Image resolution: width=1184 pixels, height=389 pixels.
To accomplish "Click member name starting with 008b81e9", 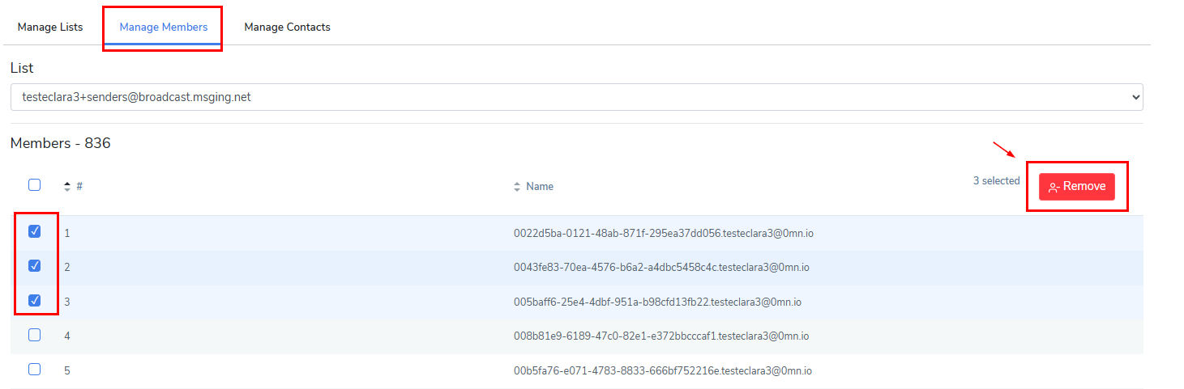I will tap(660, 336).
